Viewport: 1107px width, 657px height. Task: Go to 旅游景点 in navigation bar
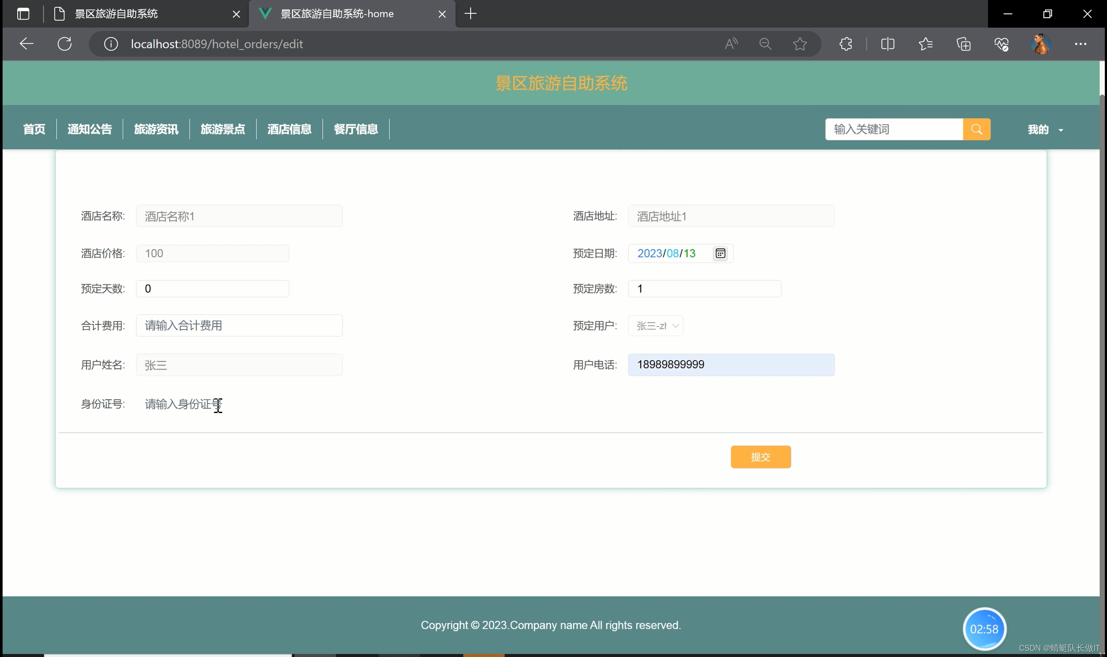223,129
